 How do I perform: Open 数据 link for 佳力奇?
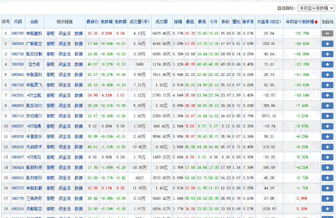[x=79, y=65]
